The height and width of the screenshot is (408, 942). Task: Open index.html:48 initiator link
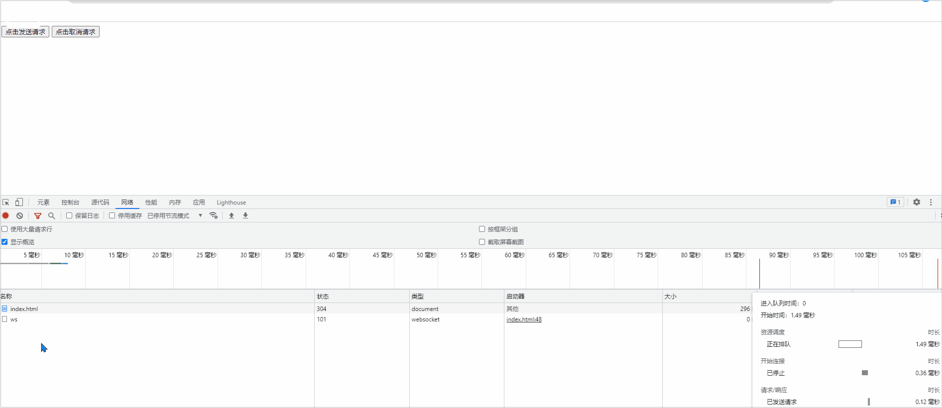pos(524,319)
